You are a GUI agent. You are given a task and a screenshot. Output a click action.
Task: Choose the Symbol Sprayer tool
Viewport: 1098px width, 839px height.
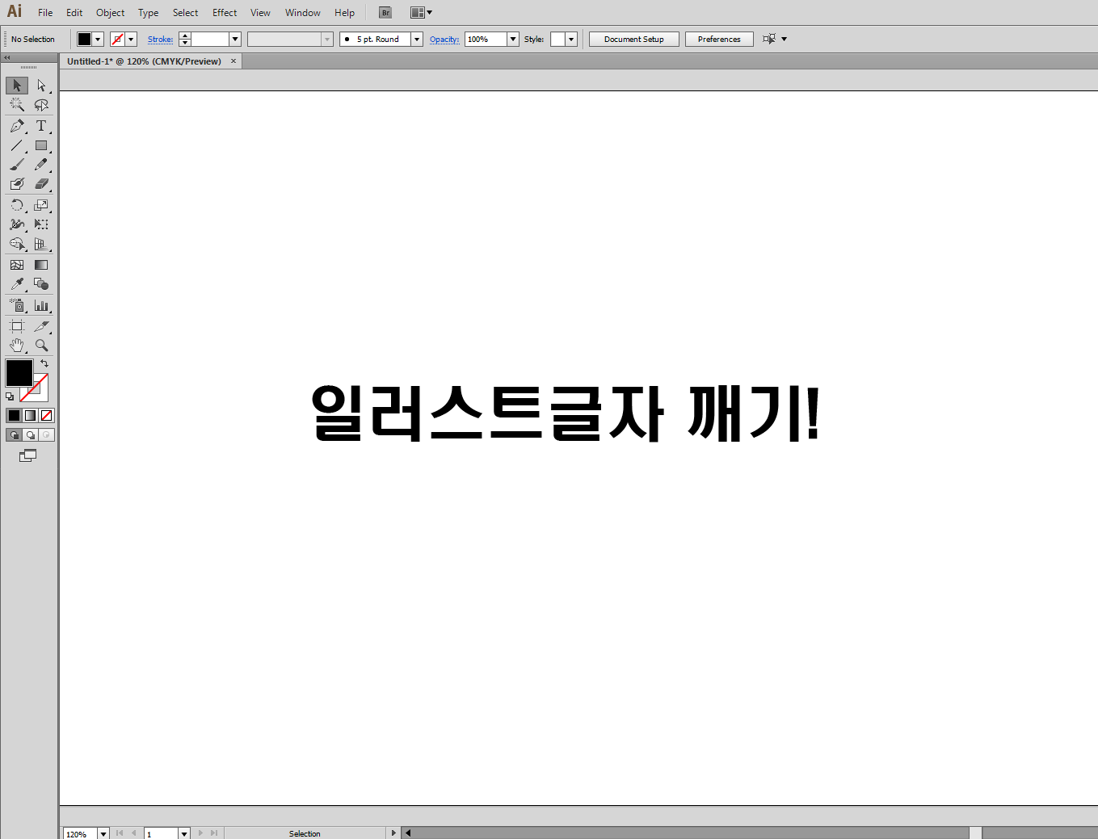pos(17,305)
